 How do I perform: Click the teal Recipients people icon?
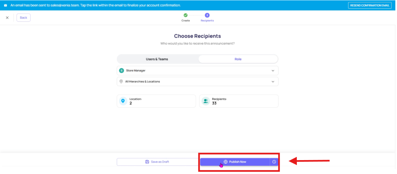tap(206, 101)
